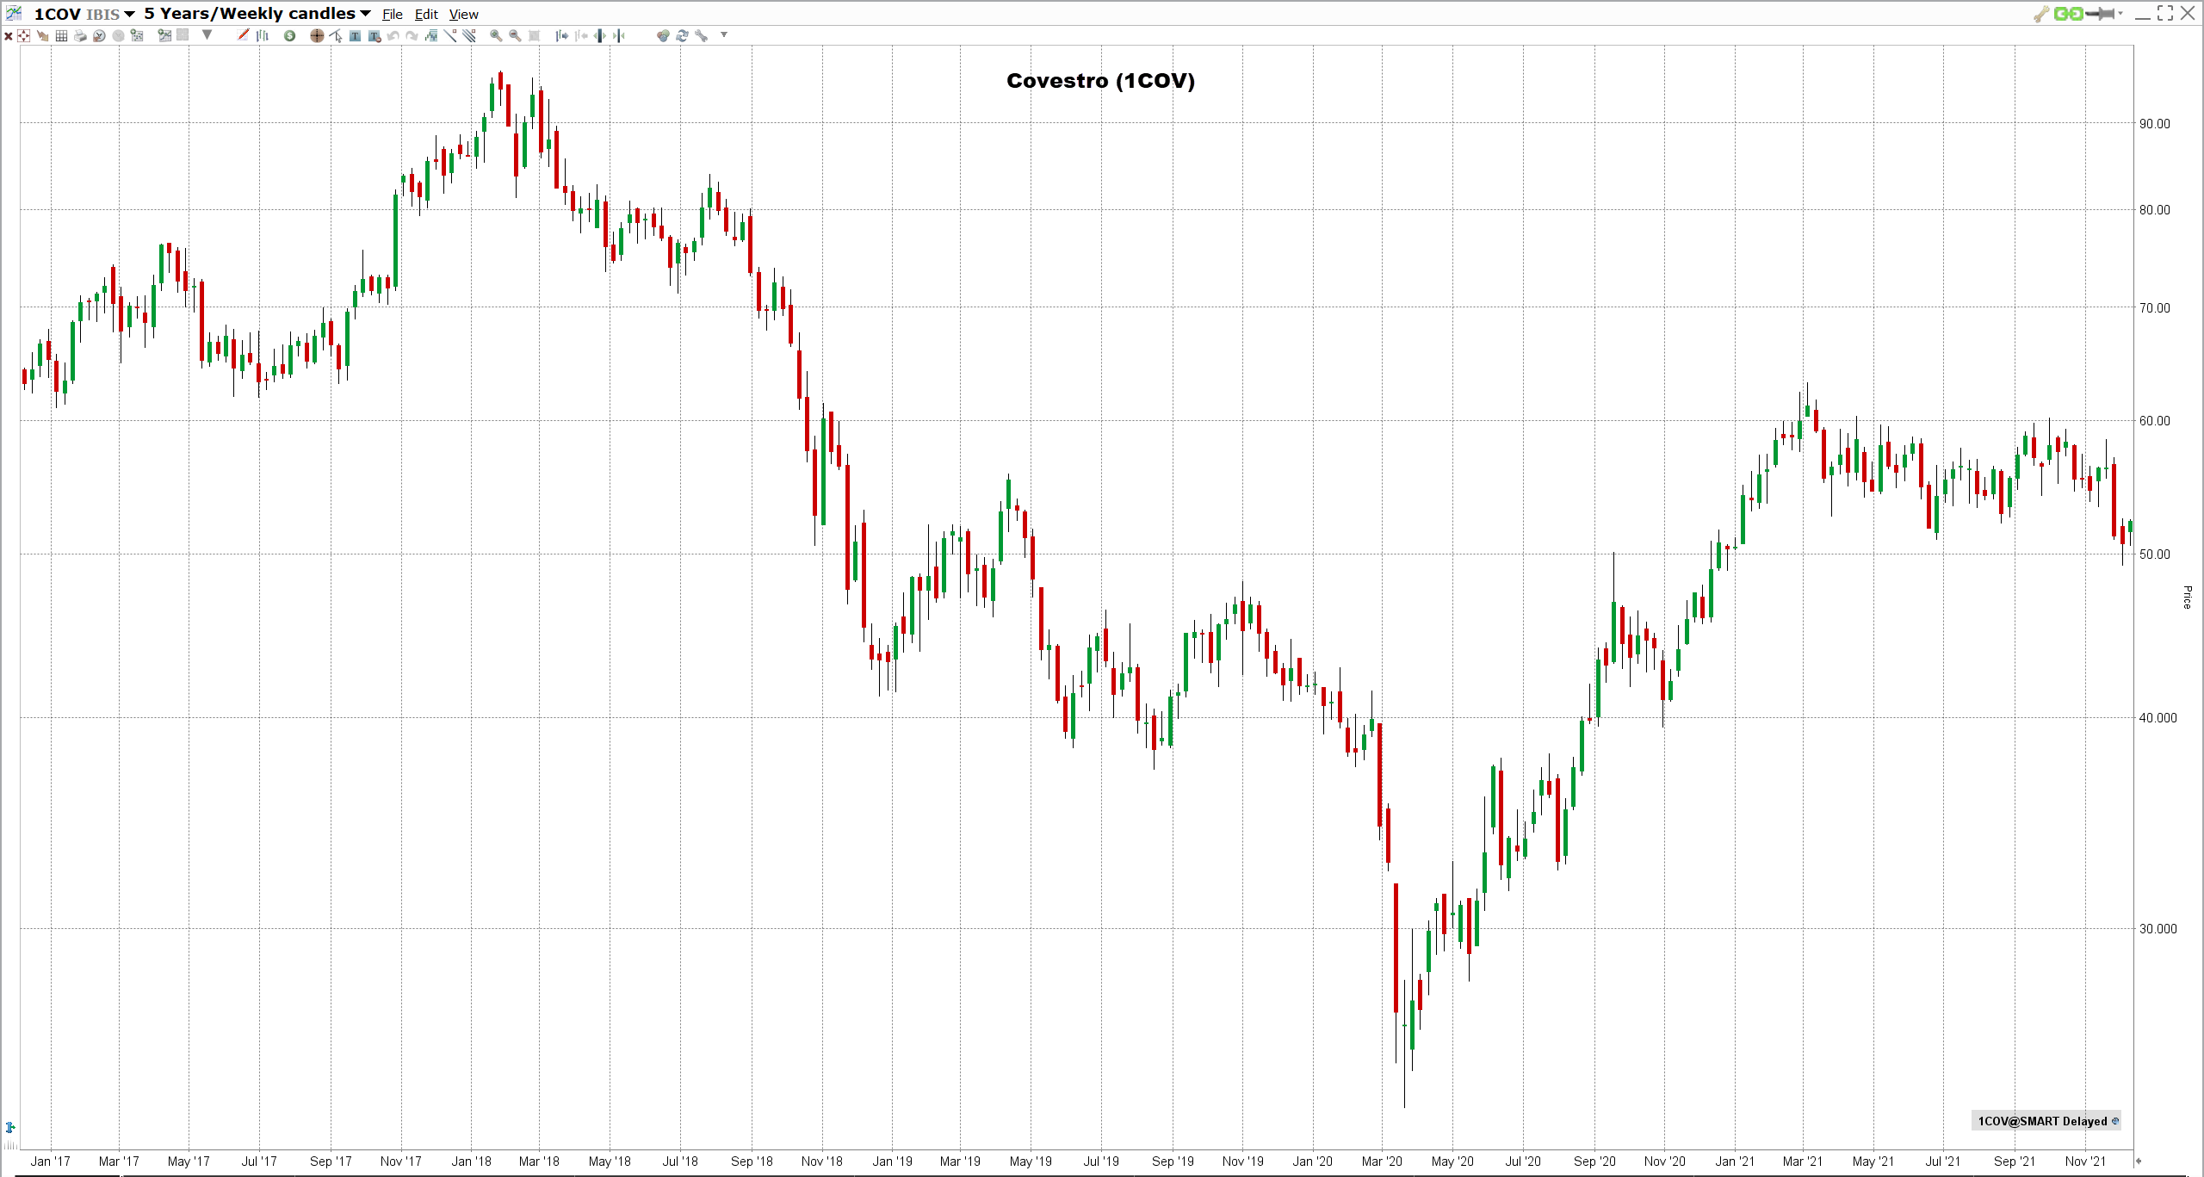Image resolution: width=2204 pixels, height=1177 pixels.
Task: Click the Nov '21 time axis label
Action: (x=2085, y=1162)
